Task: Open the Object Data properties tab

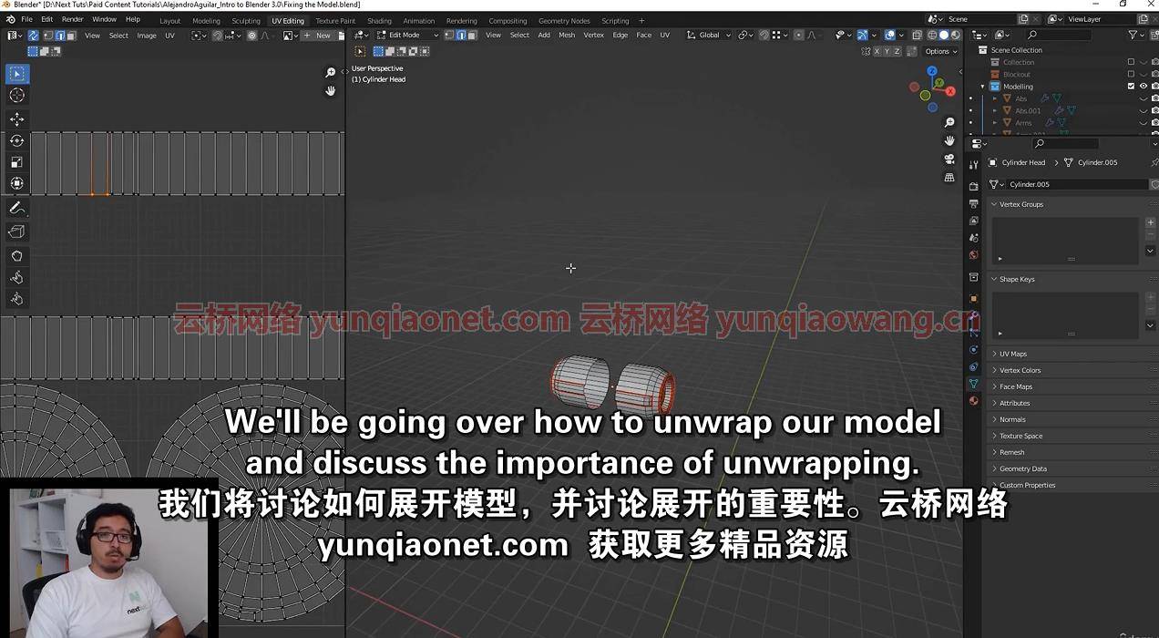Action: tap(973, 384)
